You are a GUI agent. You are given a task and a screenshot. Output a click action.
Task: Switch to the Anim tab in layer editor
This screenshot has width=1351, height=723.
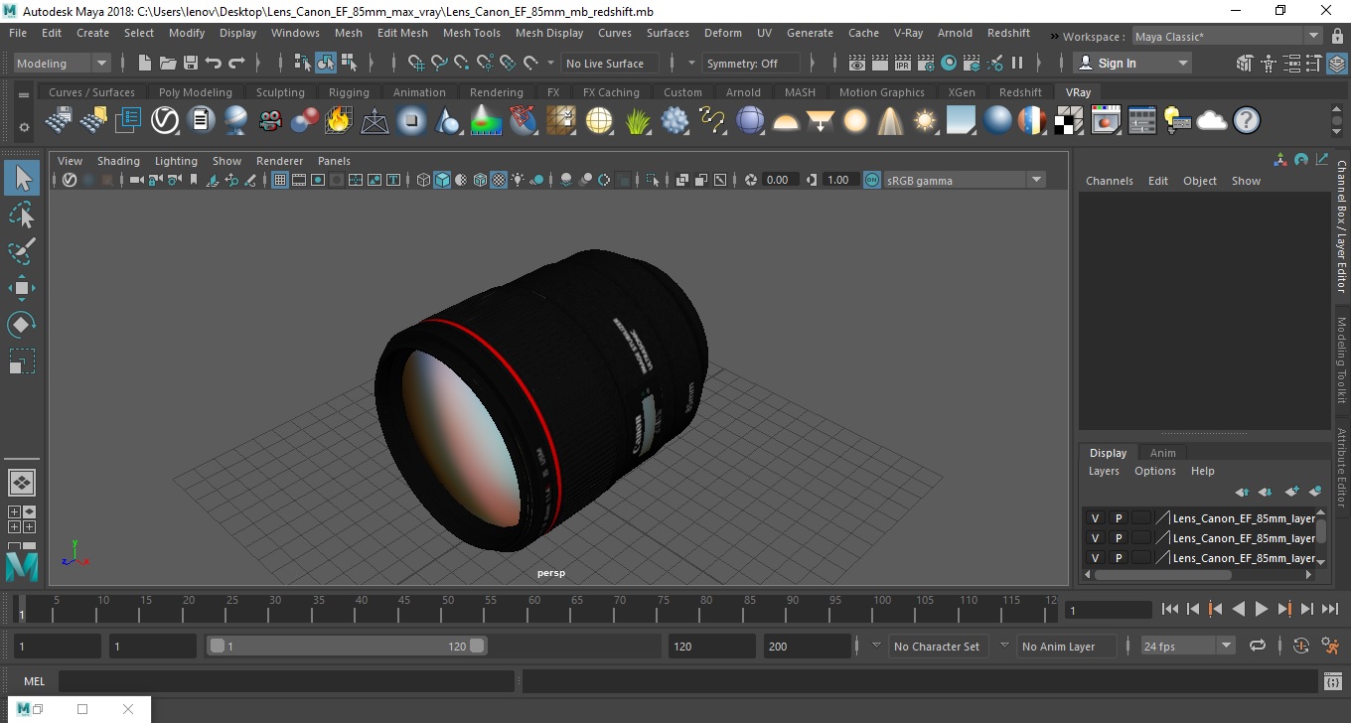click(1162, 453)
